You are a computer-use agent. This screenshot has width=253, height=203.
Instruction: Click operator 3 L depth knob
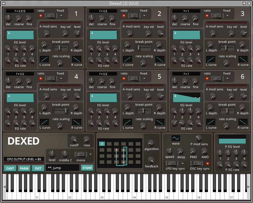[x=211, y=44]
